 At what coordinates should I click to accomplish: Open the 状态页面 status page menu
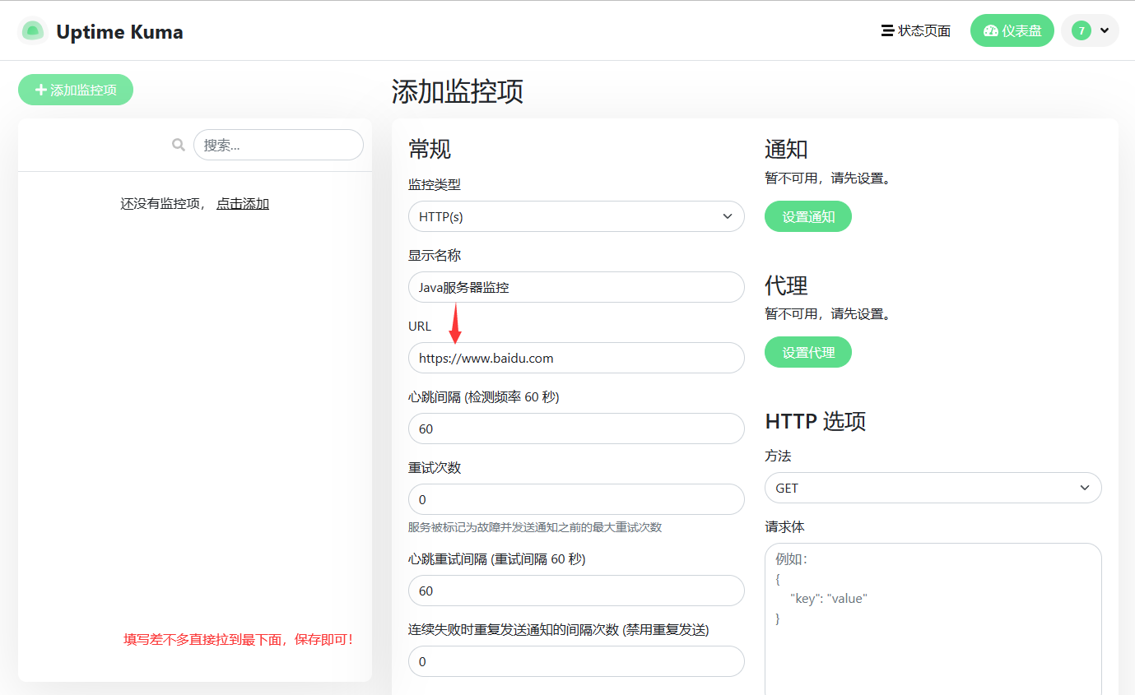coord(915,31)
